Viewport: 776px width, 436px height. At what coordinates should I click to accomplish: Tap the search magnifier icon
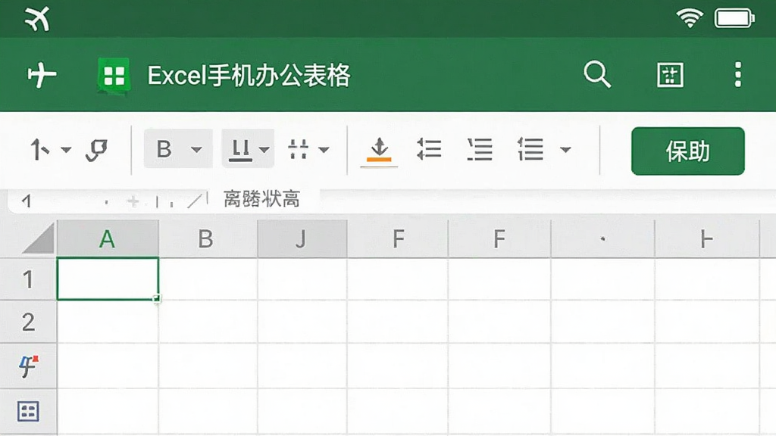[x=597, y=75]
